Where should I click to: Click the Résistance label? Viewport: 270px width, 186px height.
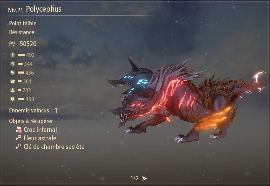(x=22, y=32)
